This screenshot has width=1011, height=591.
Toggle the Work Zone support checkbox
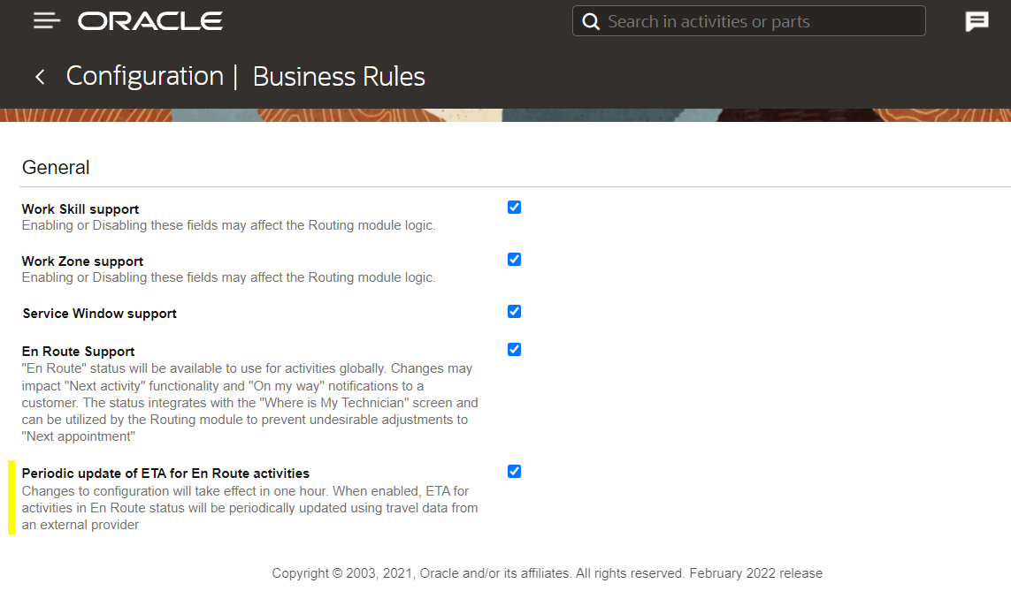pyautogui.click(x=514, y=260)
